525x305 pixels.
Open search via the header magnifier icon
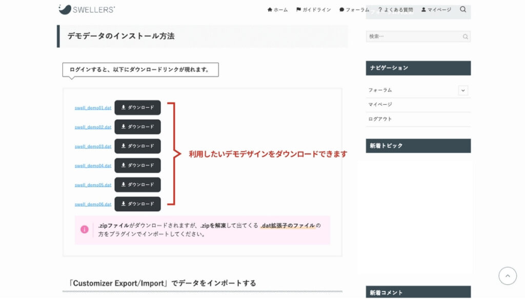pyautogui.click(x=462, y=9)
